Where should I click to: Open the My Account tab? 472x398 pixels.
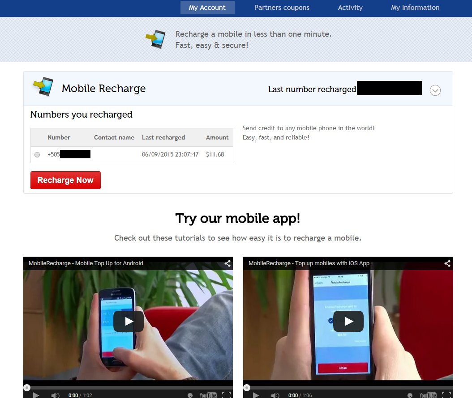pyautogui.click(x=207, y=8)
